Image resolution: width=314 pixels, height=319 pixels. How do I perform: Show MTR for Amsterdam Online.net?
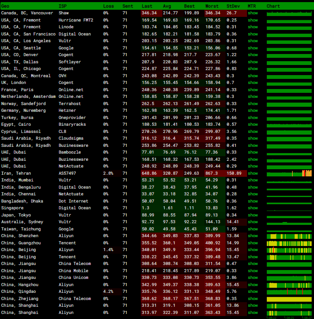[x=252, y=97]
